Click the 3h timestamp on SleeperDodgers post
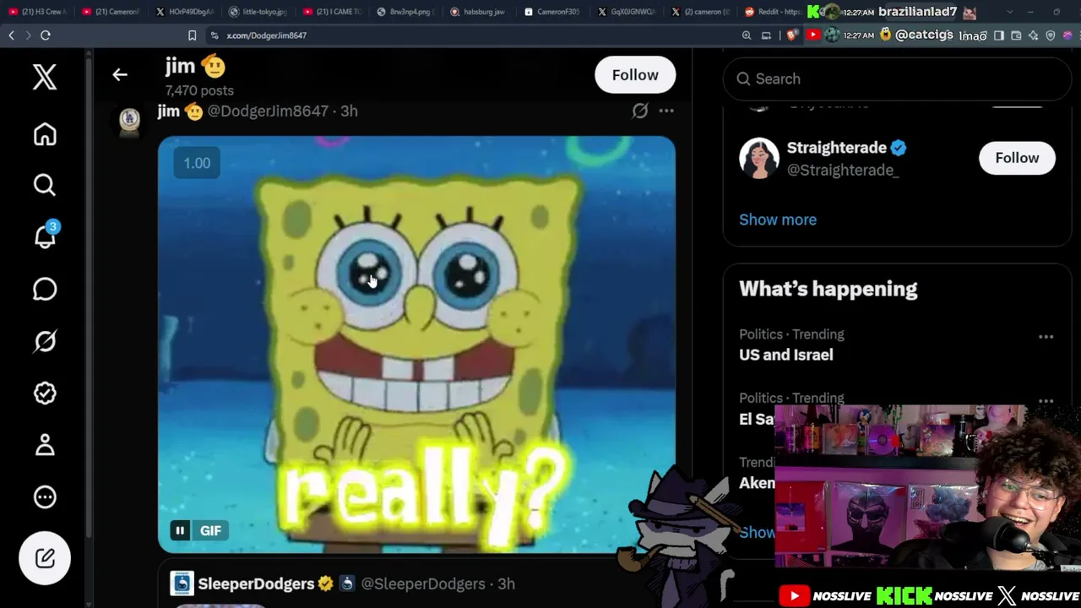Viewport: 1081px width, 608px height. pyautogui.click(x=506, y=584)
